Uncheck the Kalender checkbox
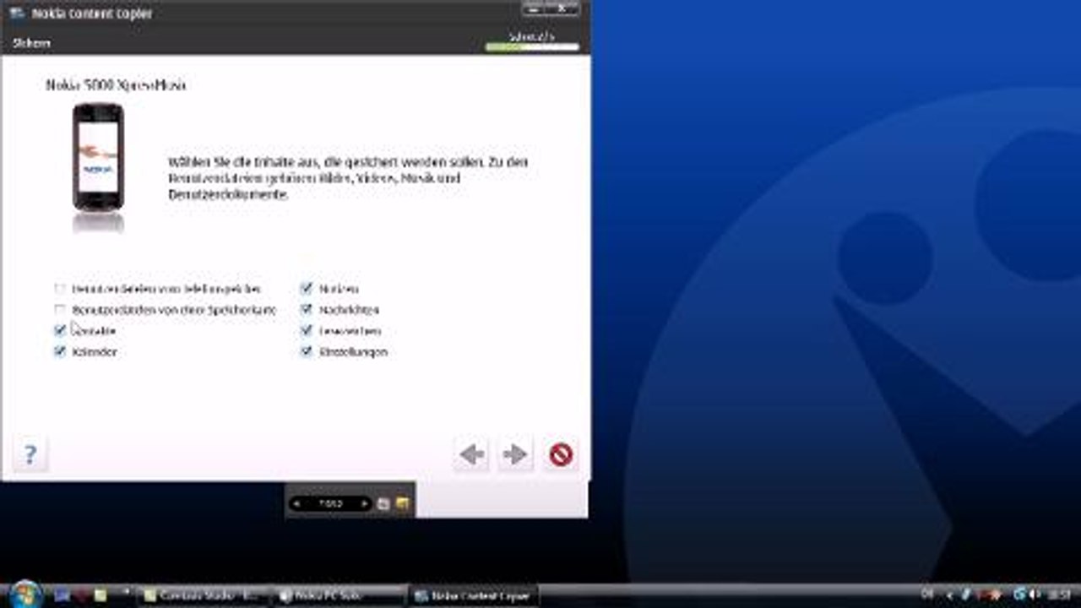 tap(60, 351)
